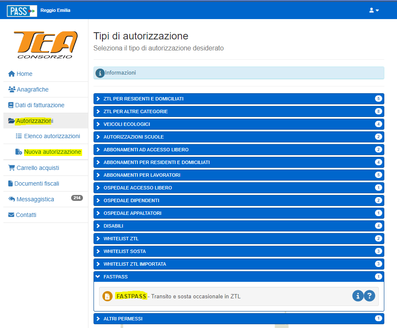Select Nuova autorizzazione in sidebar
This screenshot has height=328, width=397.
coord(52,152)
